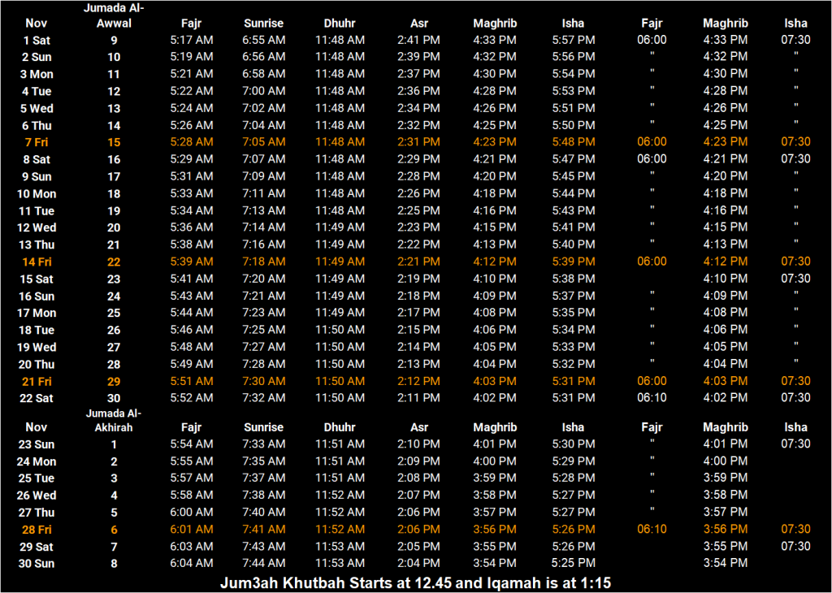Select the 5:25 PM Isha time

point(573,563)
